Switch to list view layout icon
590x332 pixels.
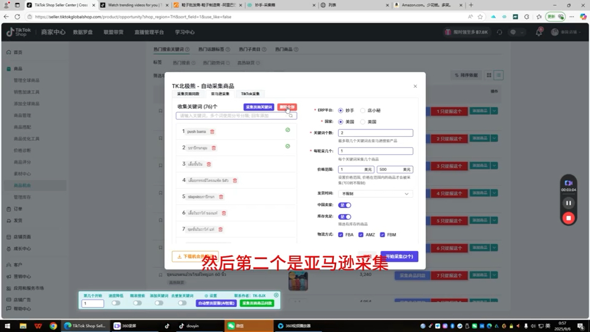(x=498, y=75)
